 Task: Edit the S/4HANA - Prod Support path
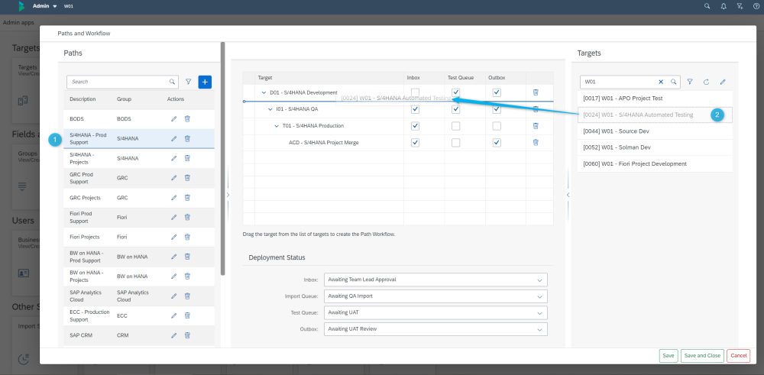173,139
